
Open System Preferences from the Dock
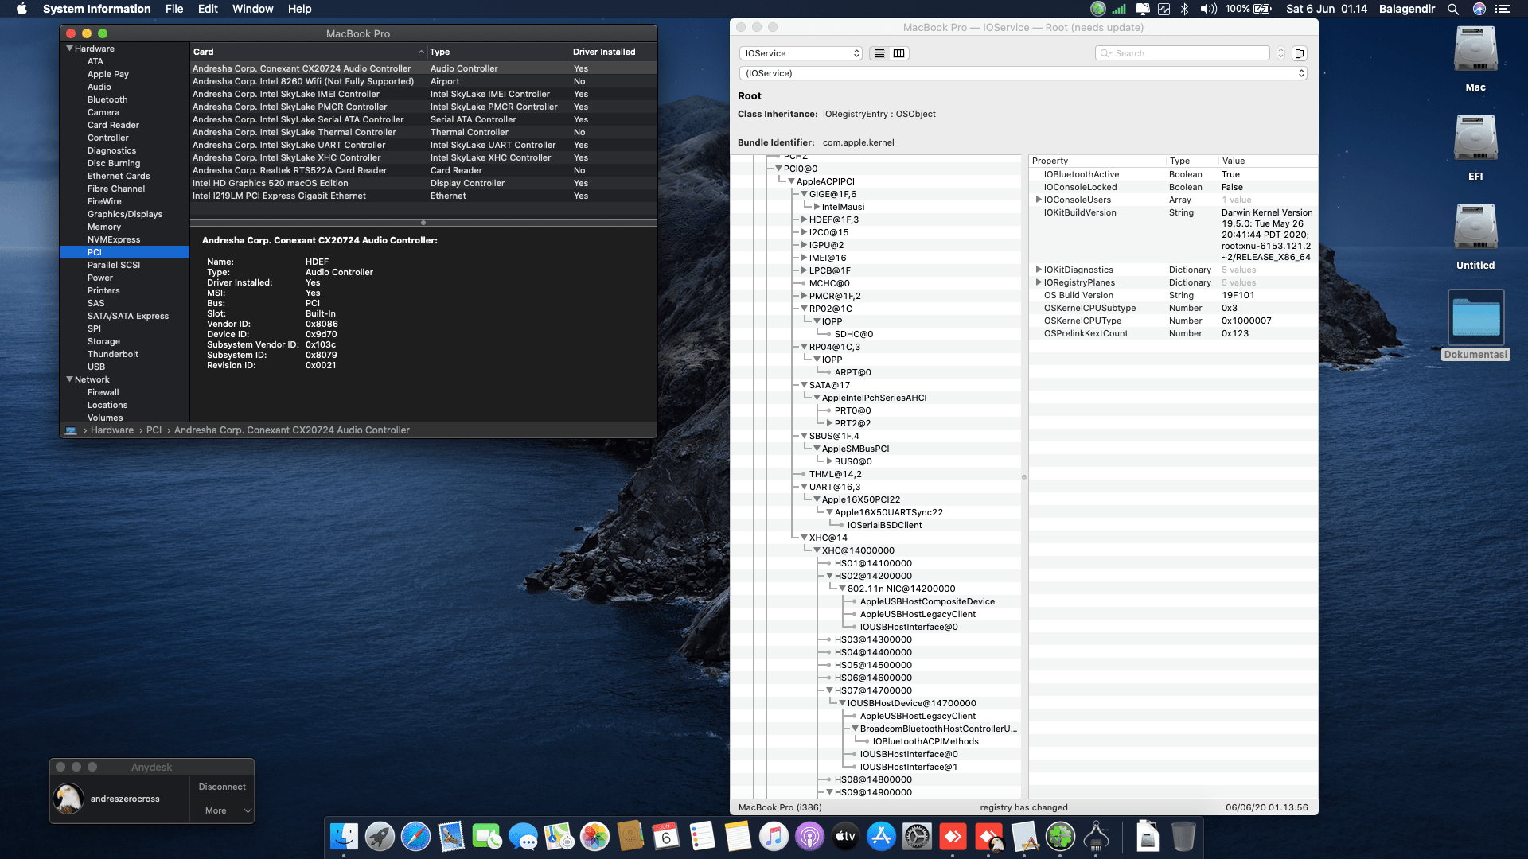point(917,837)
